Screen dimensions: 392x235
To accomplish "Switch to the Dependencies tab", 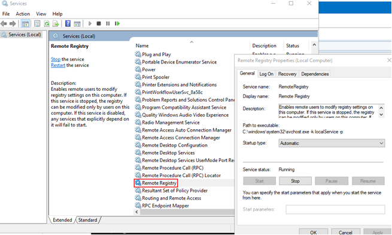I will point(315,74).
